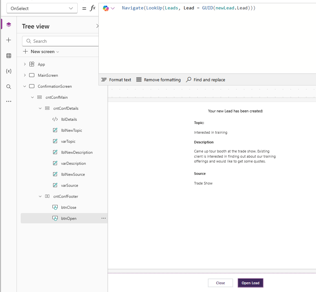This screenshot has height=292, width=316.
Task: Expand the MainScreen tree node
Action: [x=25, y=75]
